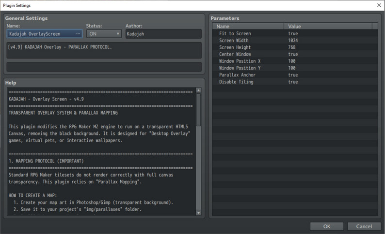Screen dimensions: 385x234
Task: Open plugin picker via ellipsis button
Action: [x=78, y=34]
